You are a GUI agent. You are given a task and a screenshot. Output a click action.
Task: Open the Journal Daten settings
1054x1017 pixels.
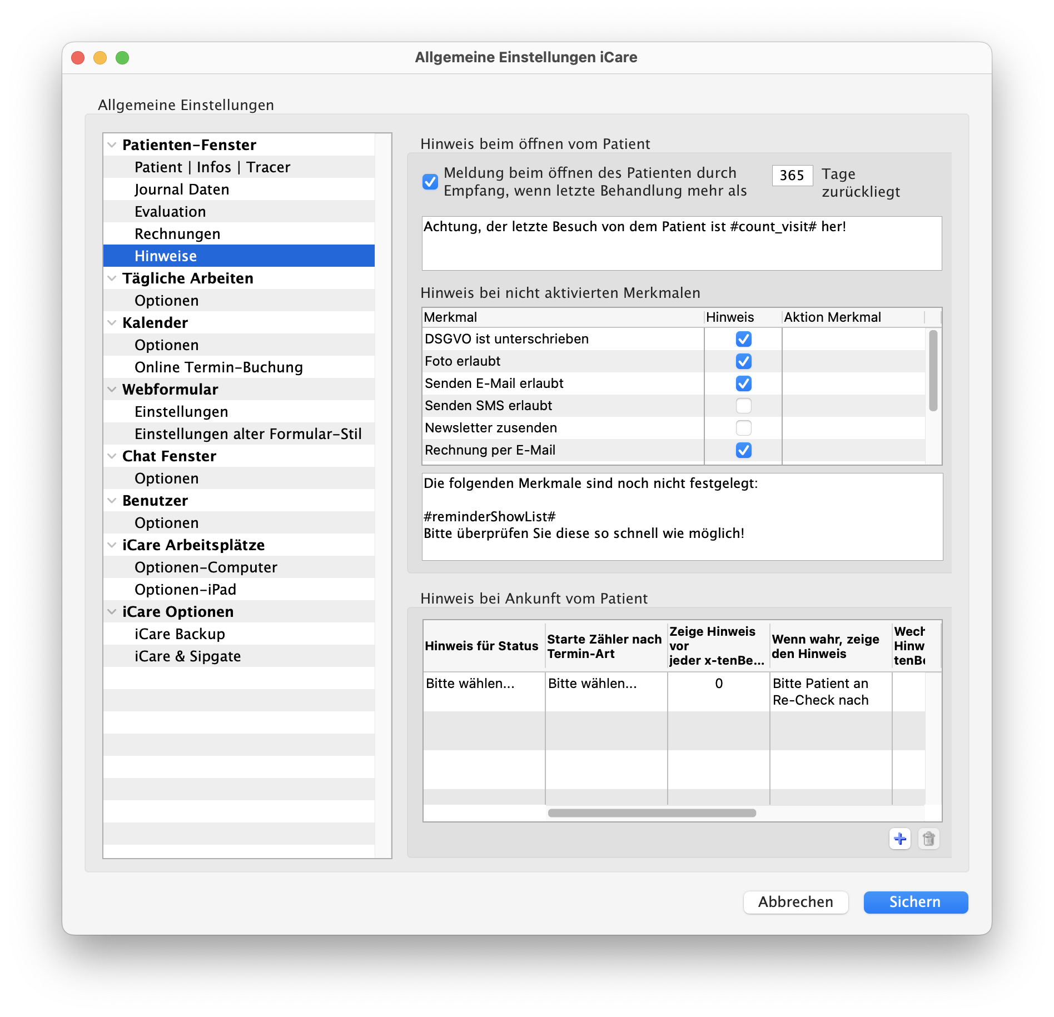(x=181, y=190)
